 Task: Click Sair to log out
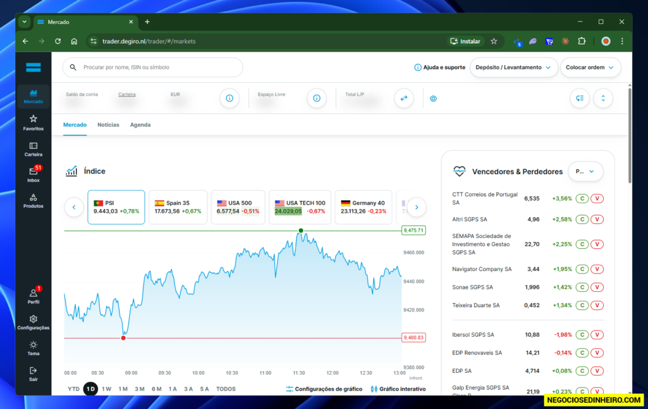click(x=33, y=374)
